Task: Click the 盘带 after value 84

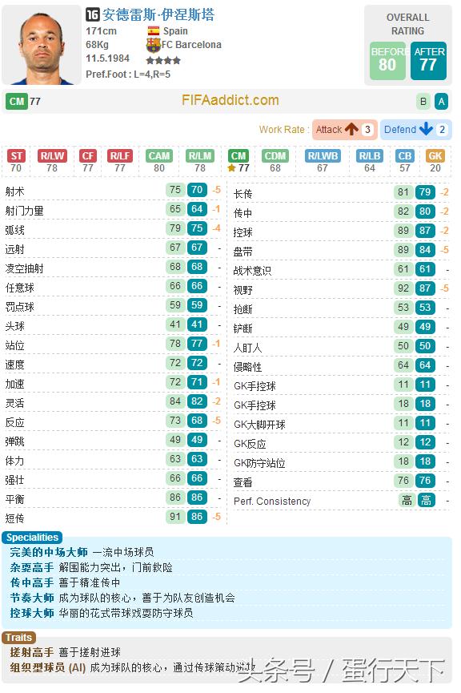Action: 425,250
